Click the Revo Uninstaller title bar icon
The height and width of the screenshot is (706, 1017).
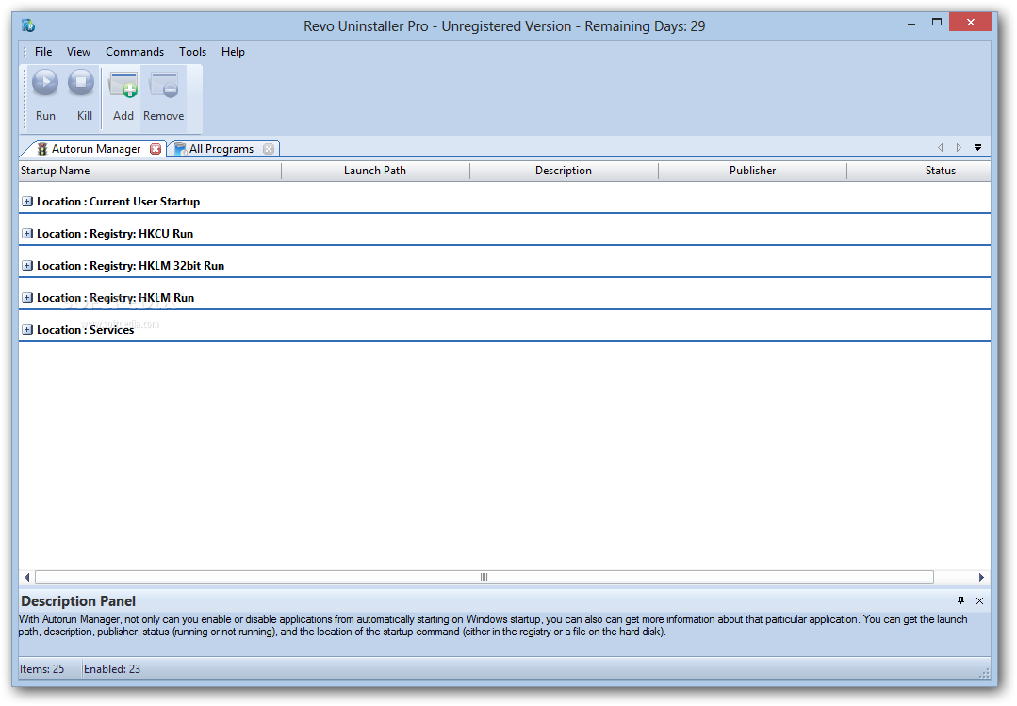pos(28,25)
